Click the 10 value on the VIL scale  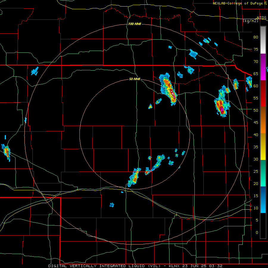point(256,208)
